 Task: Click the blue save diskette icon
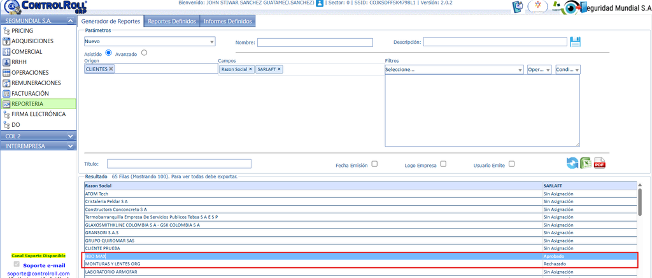(575, 42)
